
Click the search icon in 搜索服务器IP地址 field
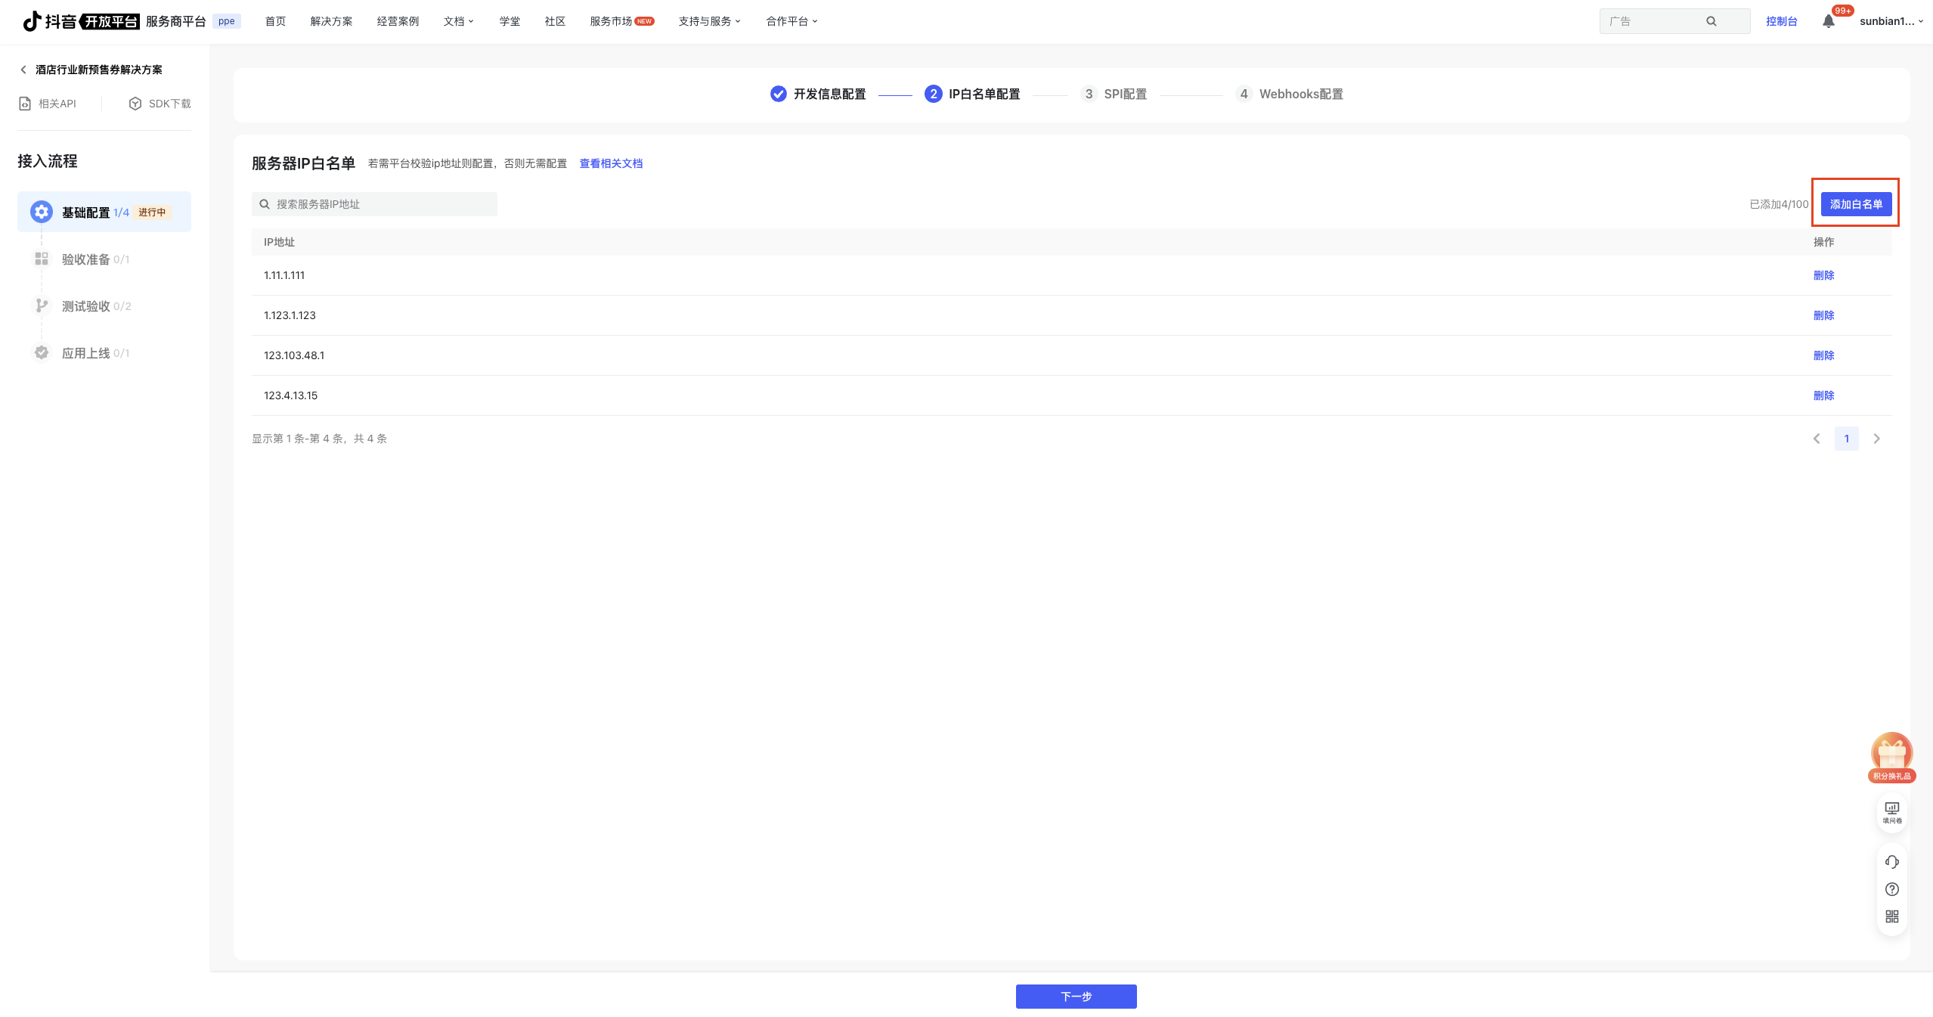[x=265, y=204]
